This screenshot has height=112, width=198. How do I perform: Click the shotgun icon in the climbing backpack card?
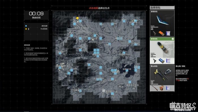pyautogui.click(x=154, y=88)
